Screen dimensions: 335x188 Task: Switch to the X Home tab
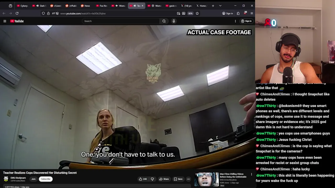pos(202,6)
